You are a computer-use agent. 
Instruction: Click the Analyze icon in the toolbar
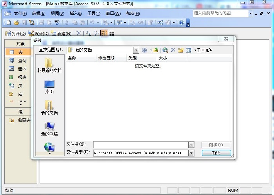tap(119, 23)
